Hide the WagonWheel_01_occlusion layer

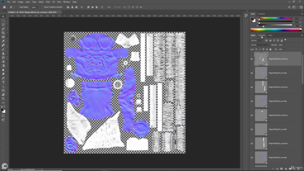[252, 143]
